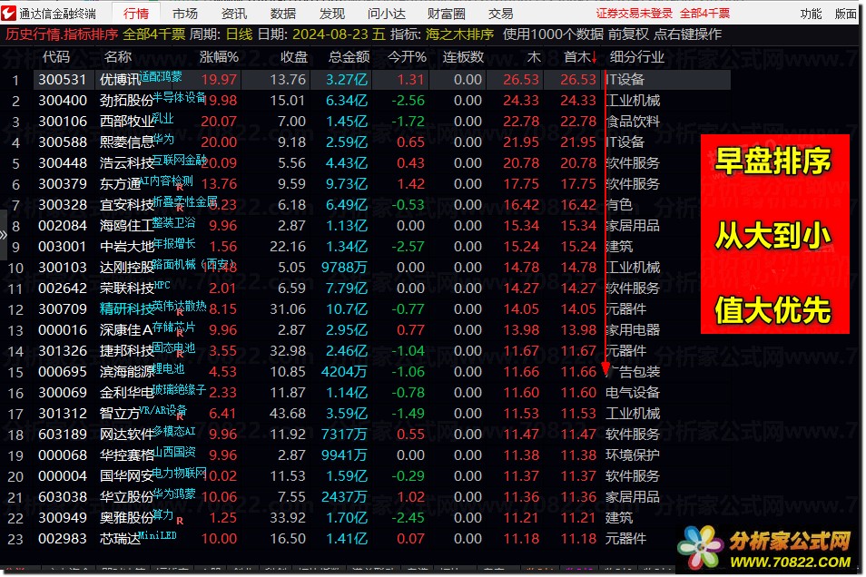Click the 43.68 closing price cell
The height and width of the screenshot is (577, 866).
click(288, 414)
